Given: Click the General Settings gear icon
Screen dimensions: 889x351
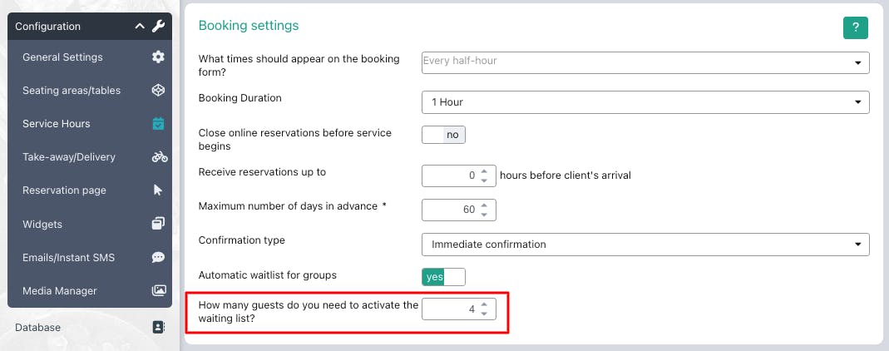Looking at the screenshot, I should pyautogui.click(x=158, y=57).
